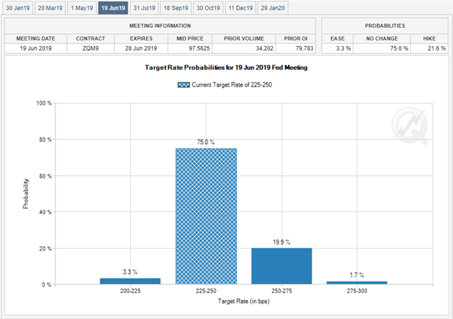
Task: Select the hatched 225-250 probability bar
Action: click(206, 216)
